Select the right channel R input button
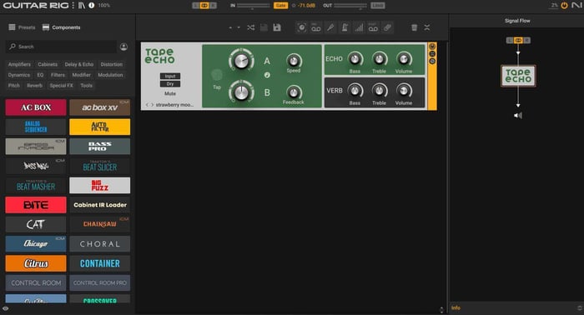Screen dimensions: 584x315 click(213, 5)
